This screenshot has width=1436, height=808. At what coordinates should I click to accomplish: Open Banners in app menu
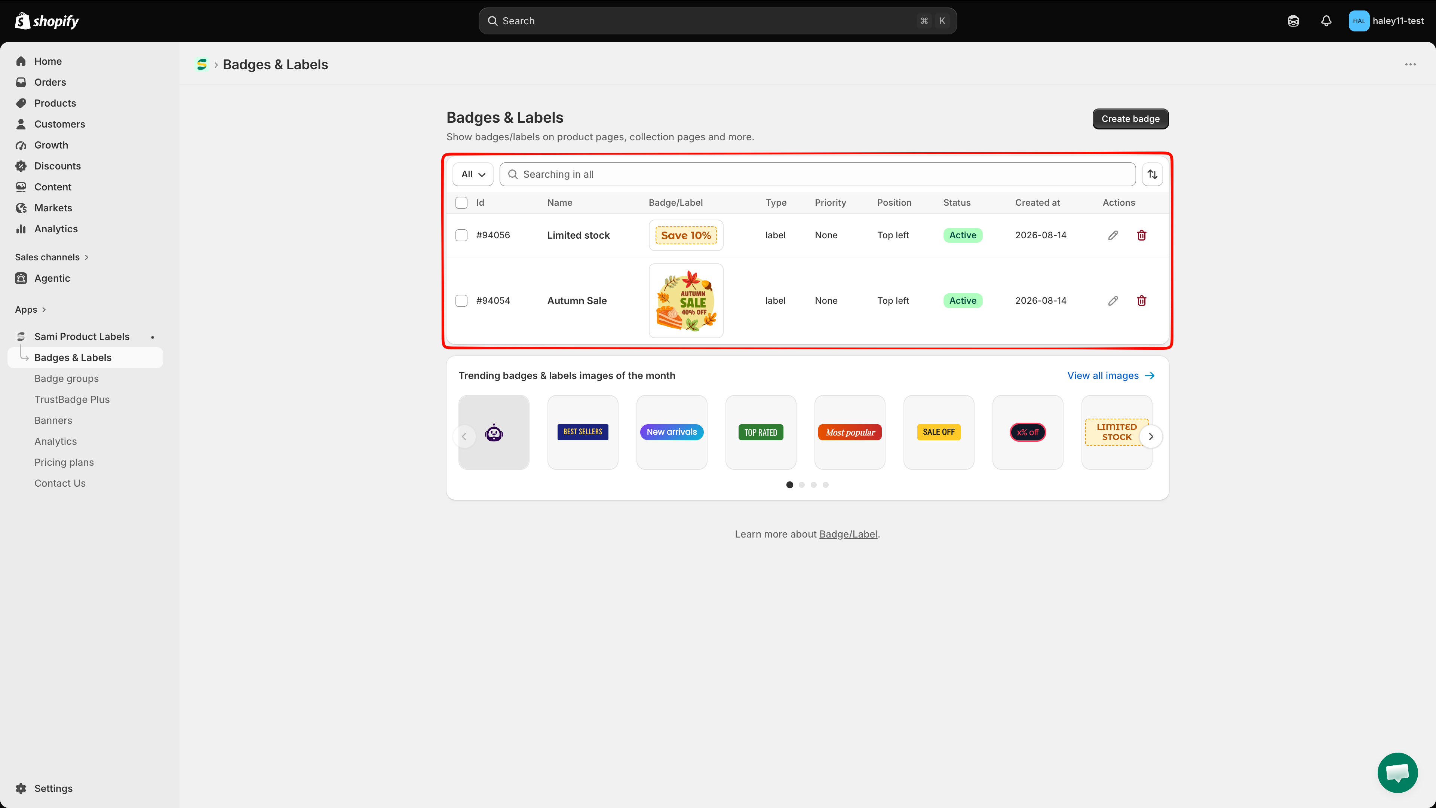tap(53, 420)
